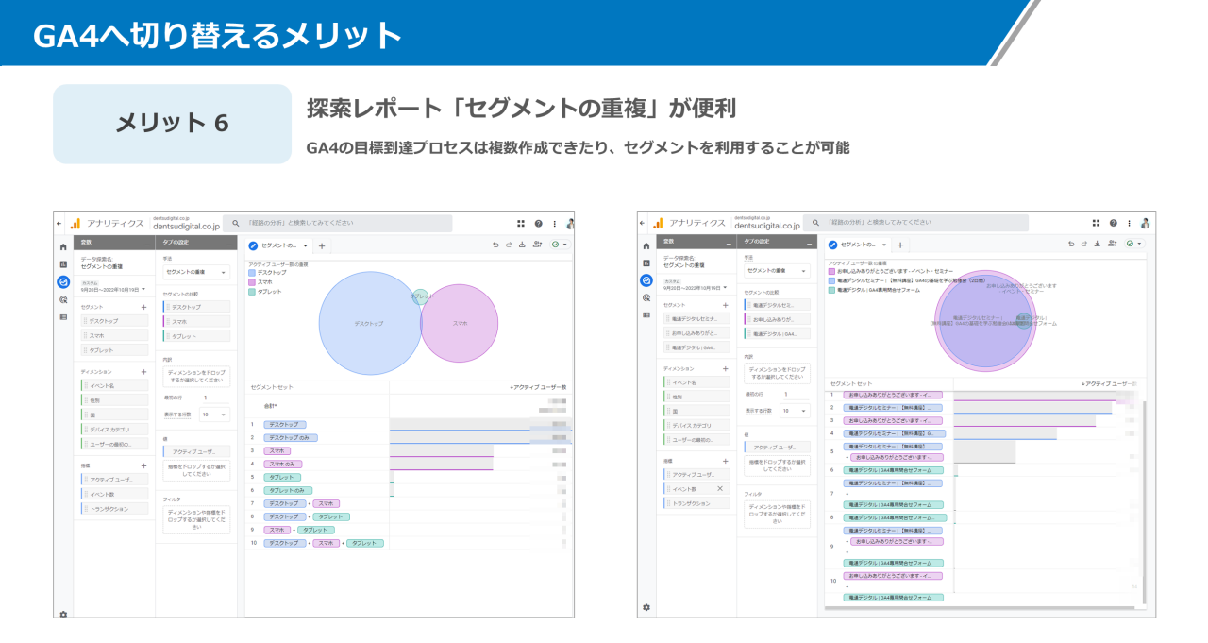The image size is (1208, 643).
Task: Remove イベント数 from 値 using its X
Action: (720, 489)
